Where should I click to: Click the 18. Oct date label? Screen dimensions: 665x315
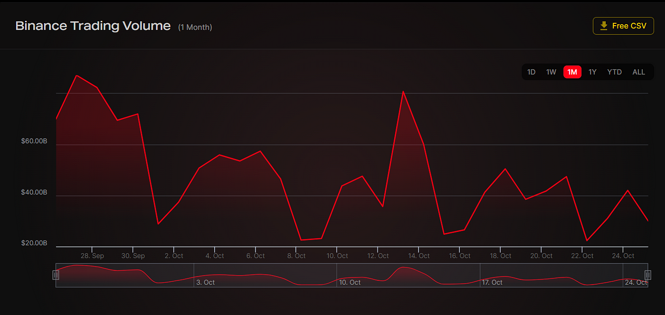click(500, 256)
